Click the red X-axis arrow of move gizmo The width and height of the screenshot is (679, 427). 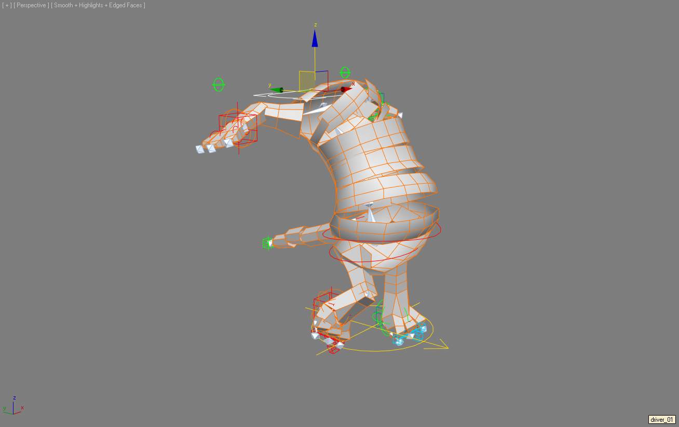(x=345, y=89)
